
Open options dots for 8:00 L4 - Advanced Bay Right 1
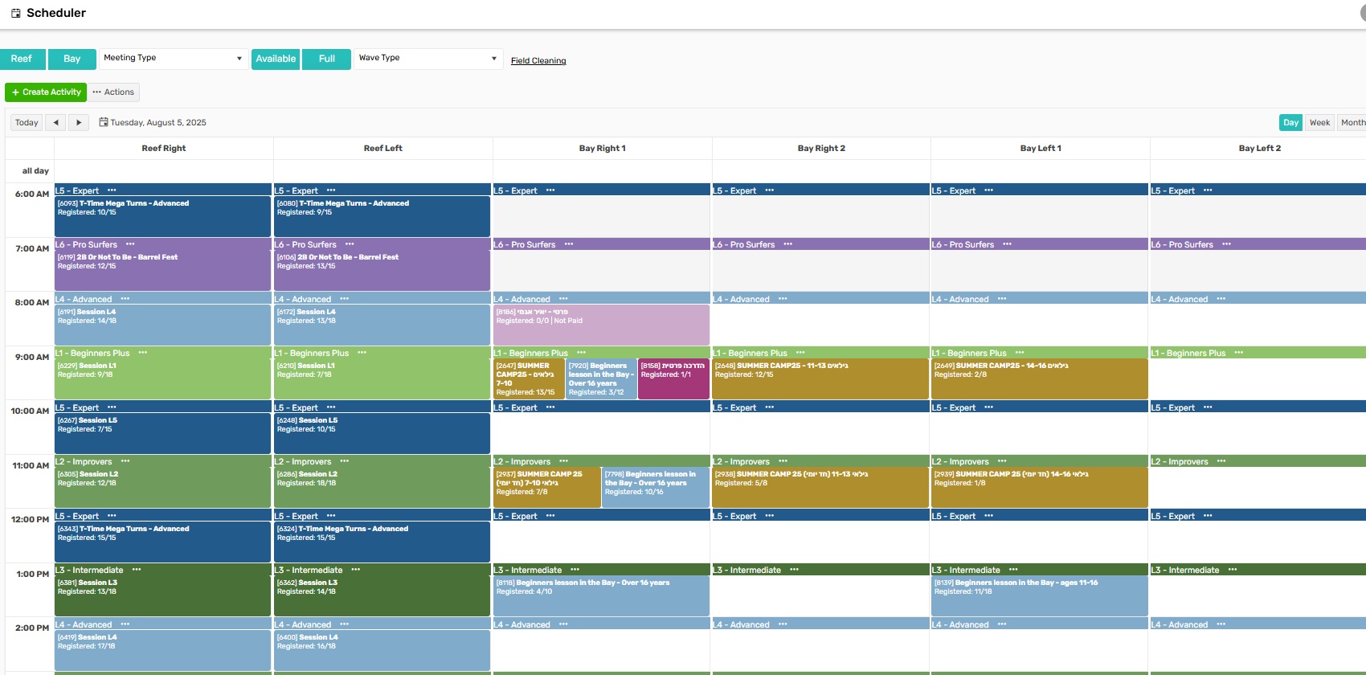[563, 299]
